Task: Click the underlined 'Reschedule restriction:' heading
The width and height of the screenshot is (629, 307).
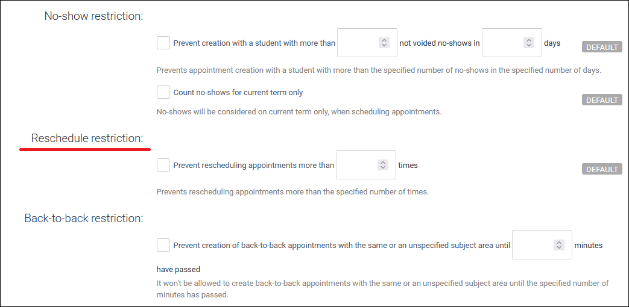Action: coord(87,138)
